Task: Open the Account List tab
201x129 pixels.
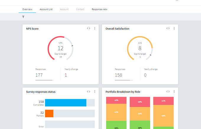Action: [x=46, y=9]
